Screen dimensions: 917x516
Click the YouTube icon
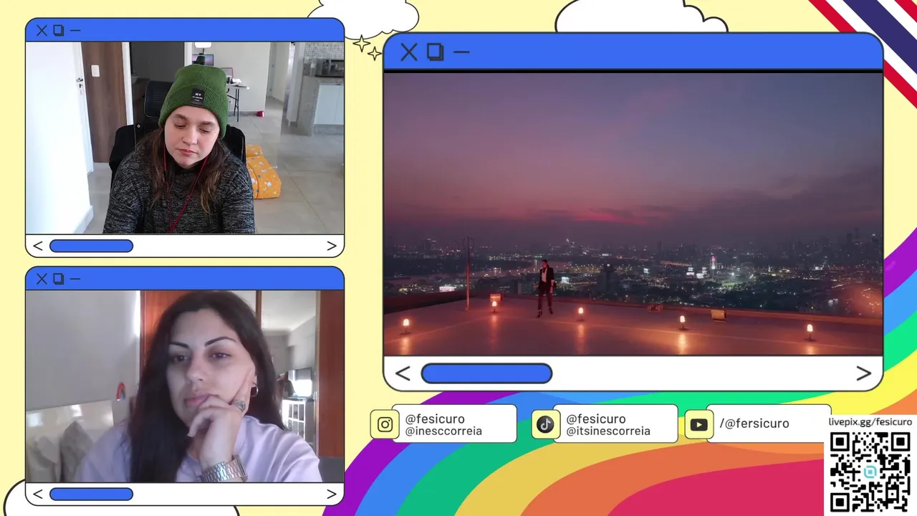[698, 424]
